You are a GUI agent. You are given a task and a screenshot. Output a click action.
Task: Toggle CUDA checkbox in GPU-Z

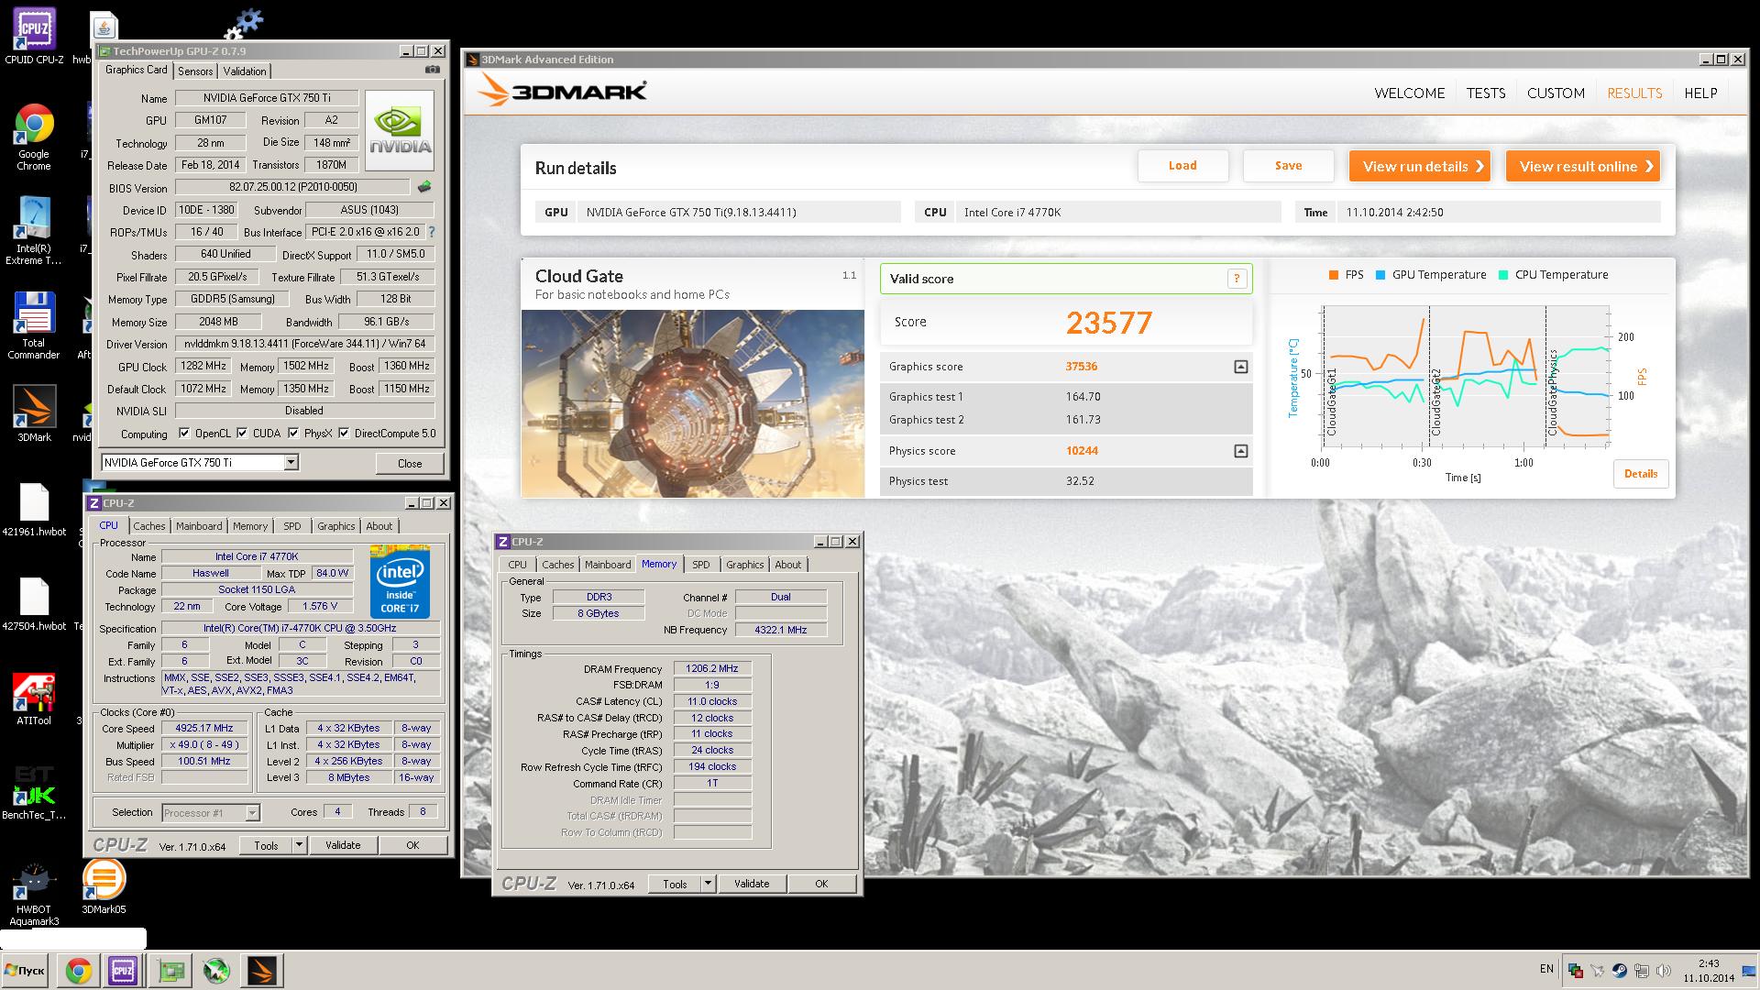[x=242, y=434]
